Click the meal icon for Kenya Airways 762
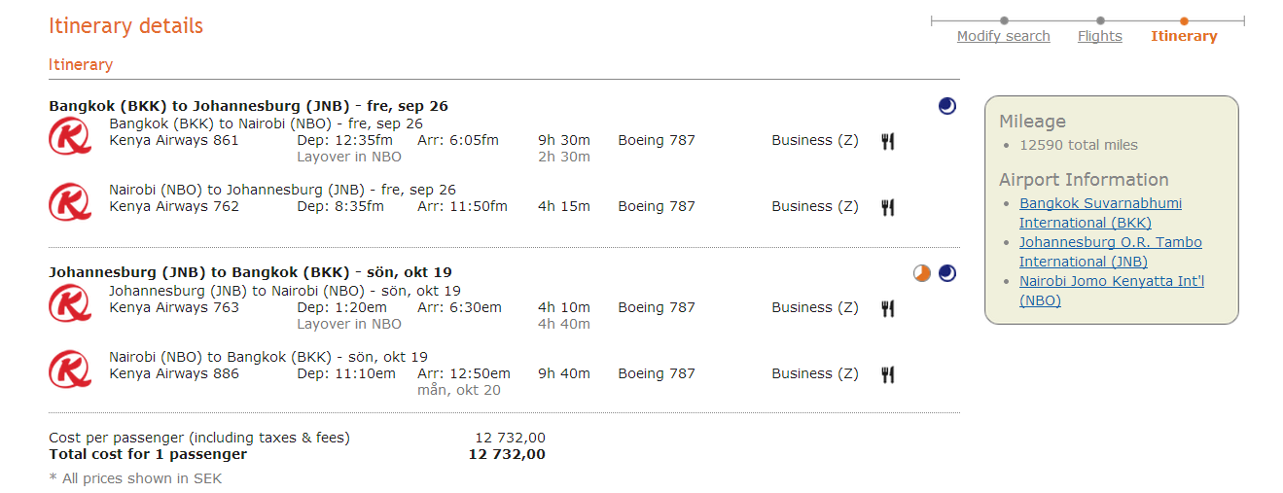 pos(887,207)
